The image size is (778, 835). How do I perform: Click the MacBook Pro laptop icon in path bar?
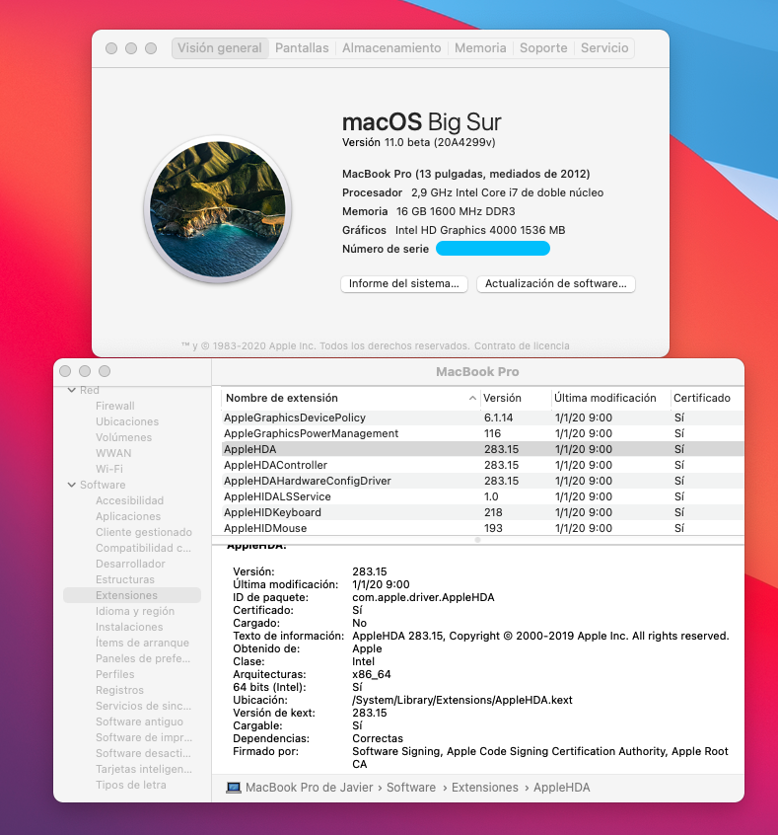coord(233,787)
